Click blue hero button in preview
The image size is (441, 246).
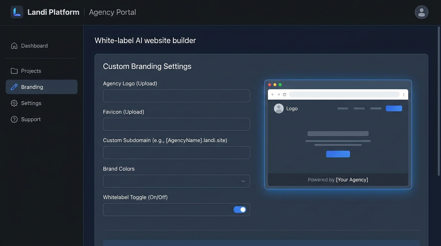pyautogui.click(x=338, y=154)
